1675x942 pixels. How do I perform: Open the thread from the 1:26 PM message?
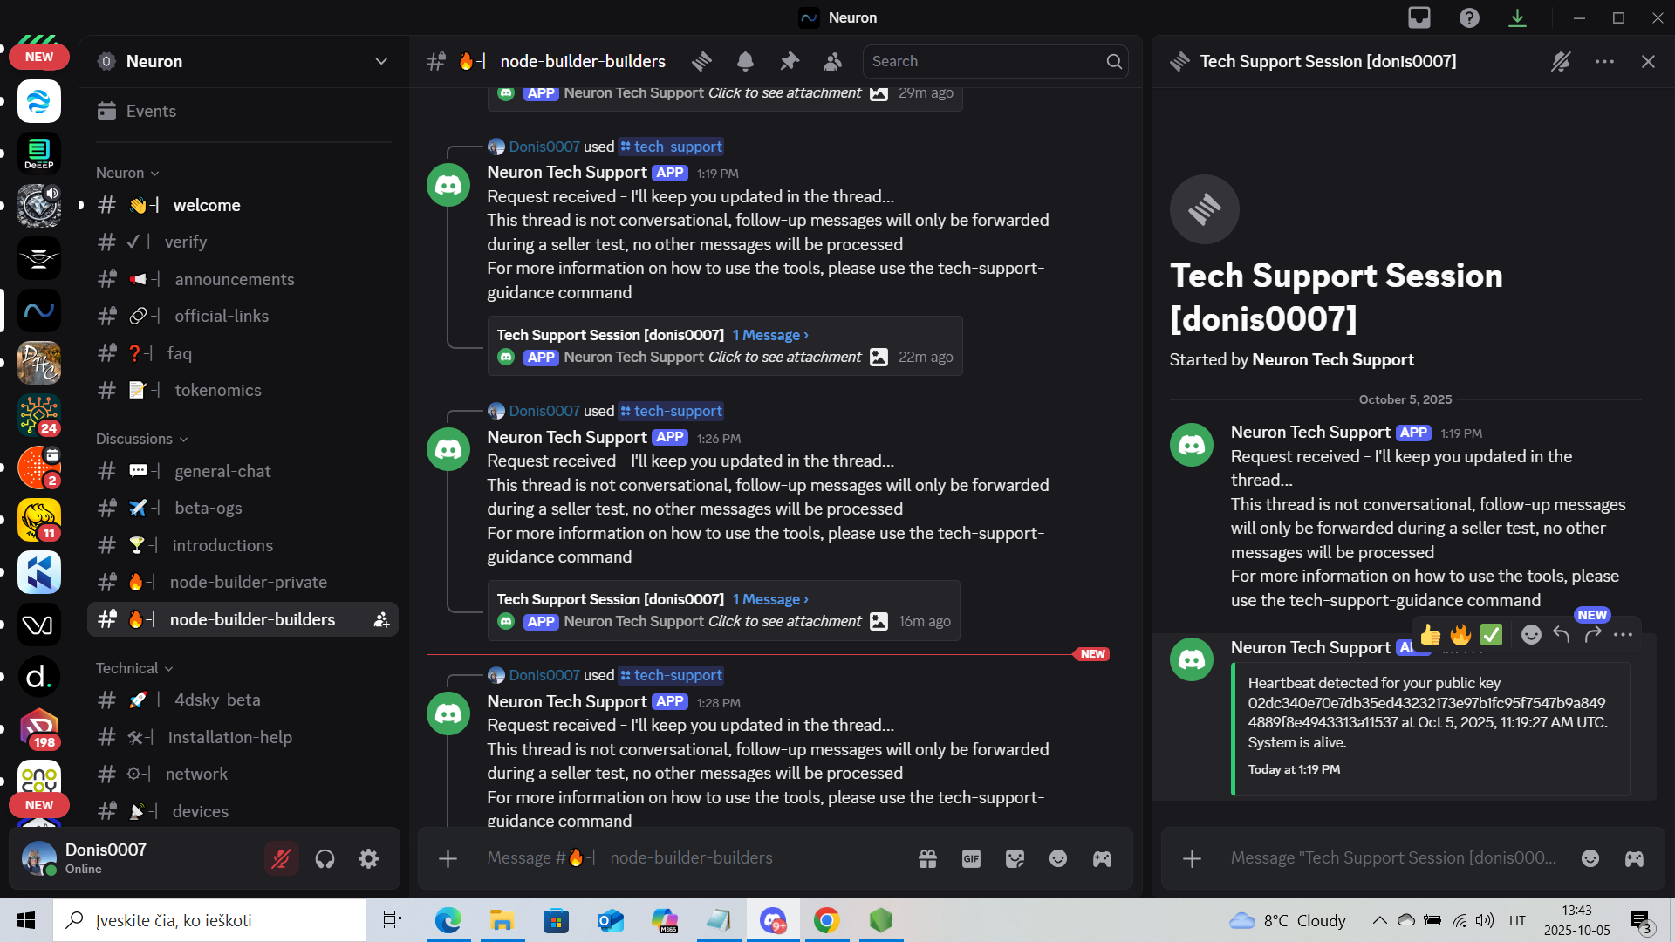pos(724,611)
